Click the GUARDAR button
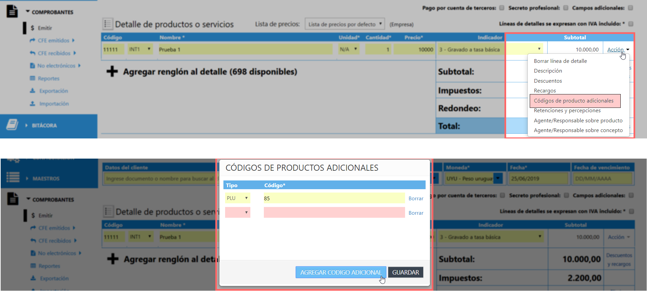The image size is (647, 291). point(405,272)
